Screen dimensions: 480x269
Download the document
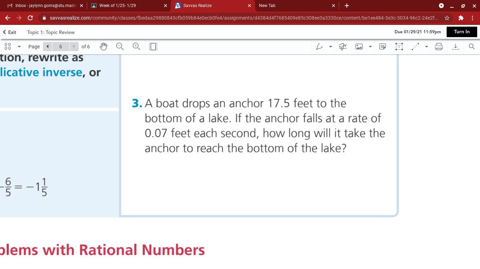point(455,47)
